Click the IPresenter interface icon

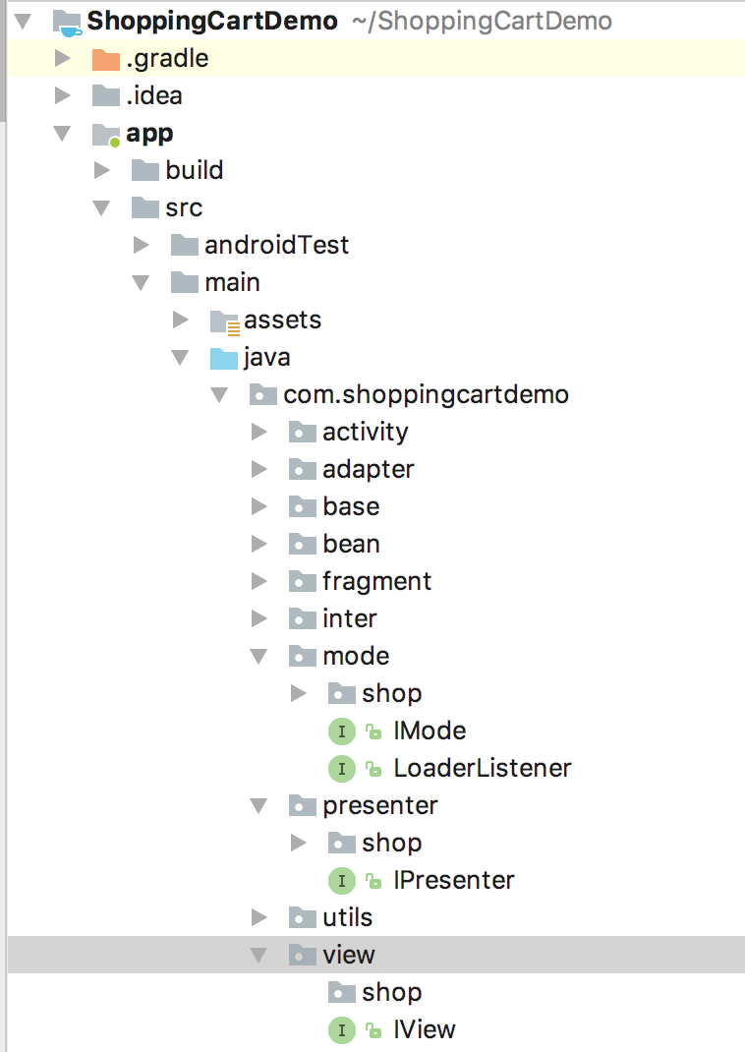coord(341,881)
